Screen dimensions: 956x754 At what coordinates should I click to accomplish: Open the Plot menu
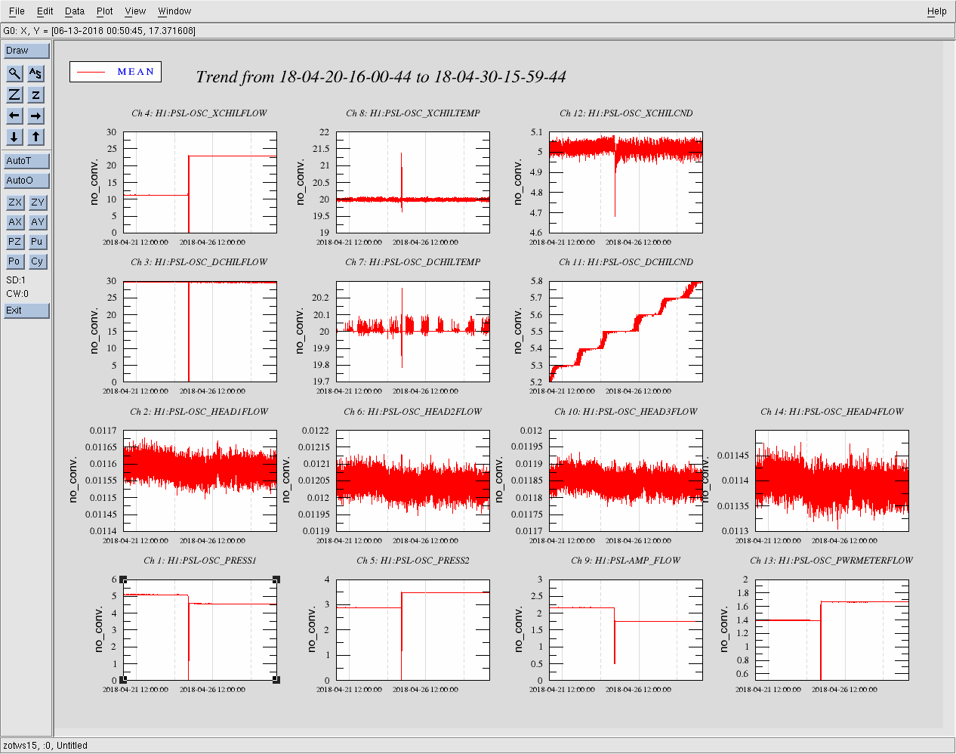(x=104, y=11)
